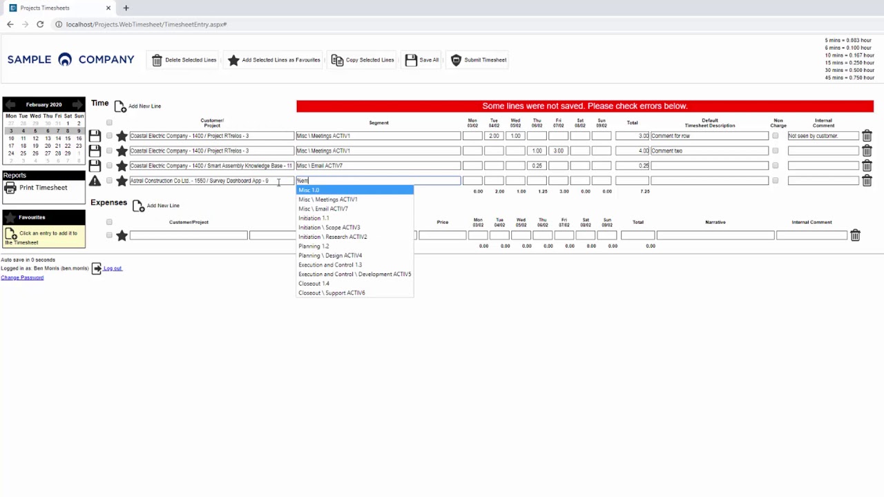
Task: Choose 'Closeout 1.4' in the suggestion list
Action: click(355, 283)
